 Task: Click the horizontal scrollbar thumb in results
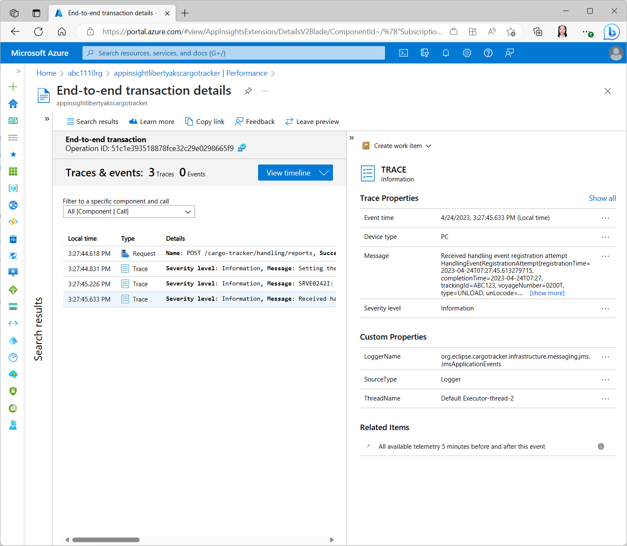tap(106, 540)
